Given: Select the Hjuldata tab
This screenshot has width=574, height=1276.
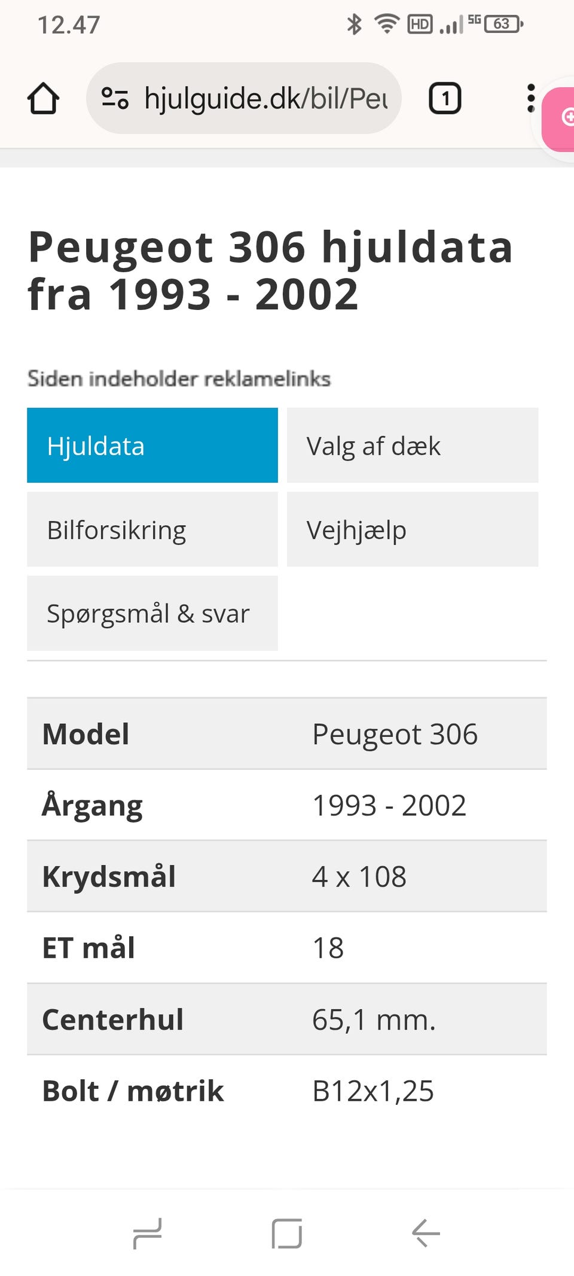Looking at the screenshot, I should tap(152, 446).
